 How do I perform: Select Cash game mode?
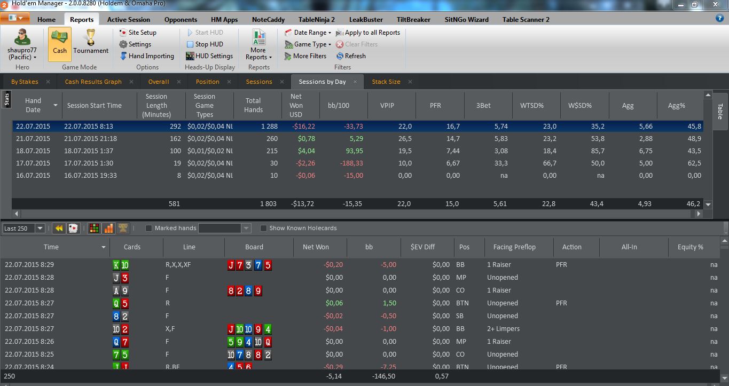click(x=60, y=44)
